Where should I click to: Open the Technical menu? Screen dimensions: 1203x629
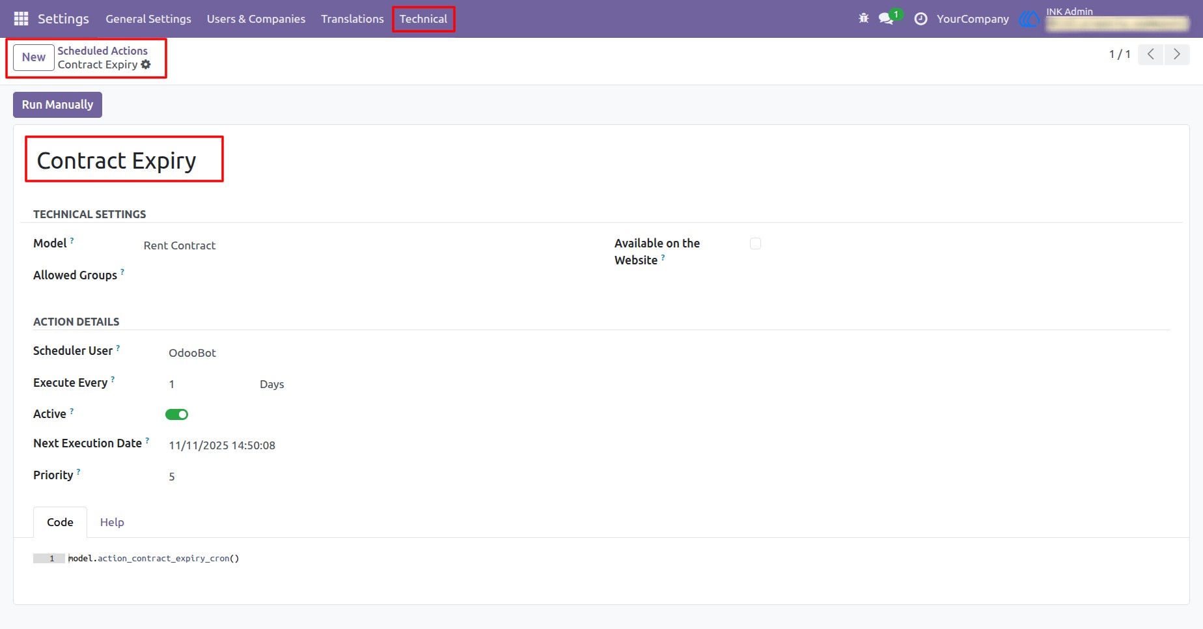[423, 19]
